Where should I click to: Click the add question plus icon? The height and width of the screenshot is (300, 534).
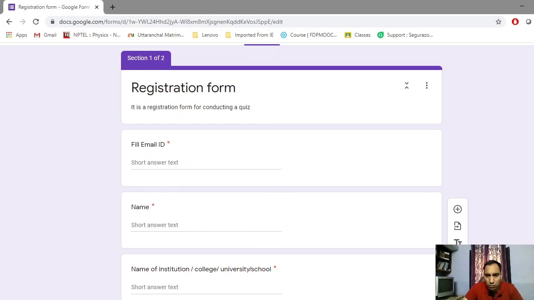[458, 209]
